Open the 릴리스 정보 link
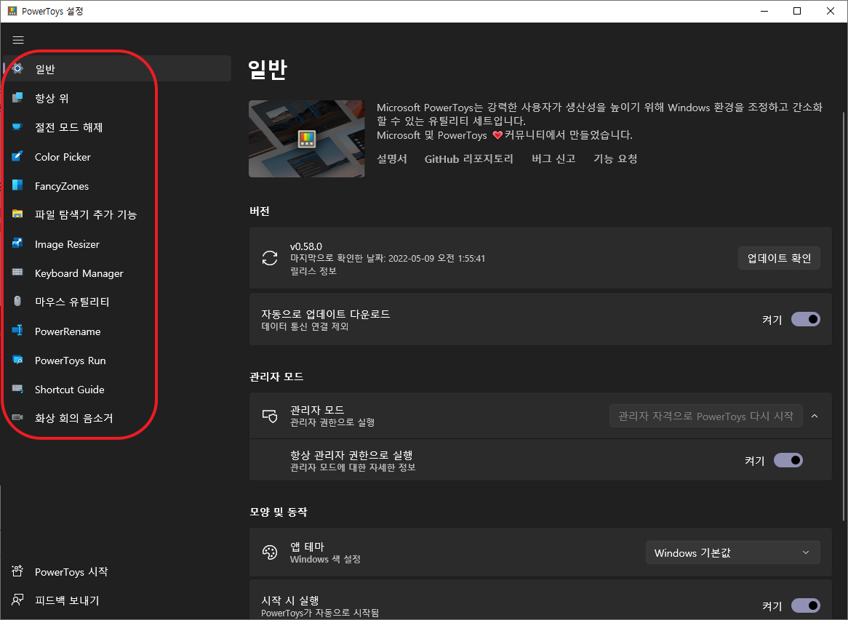The image size is (848, 620). click(313, 271)
